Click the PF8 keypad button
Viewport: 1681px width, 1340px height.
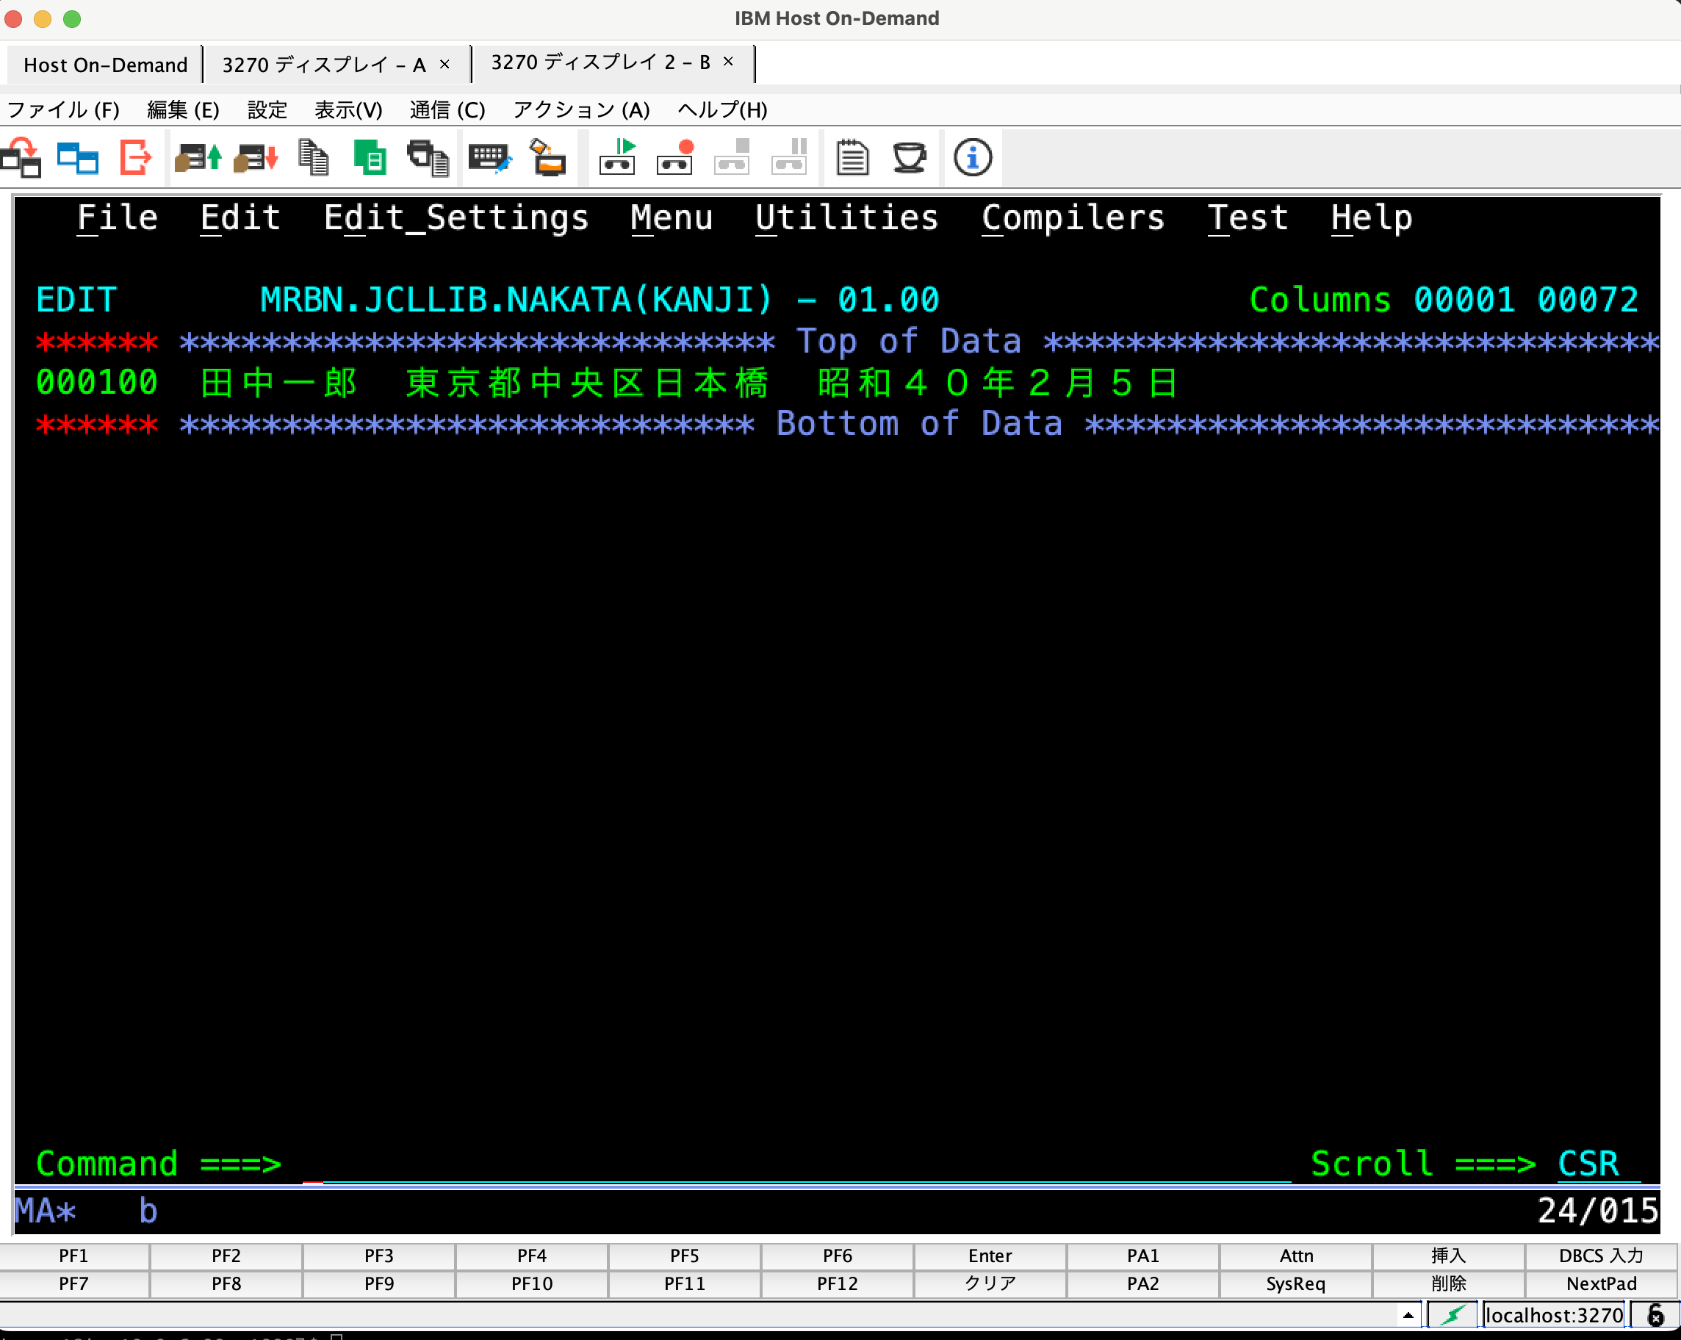point(226,1284)
